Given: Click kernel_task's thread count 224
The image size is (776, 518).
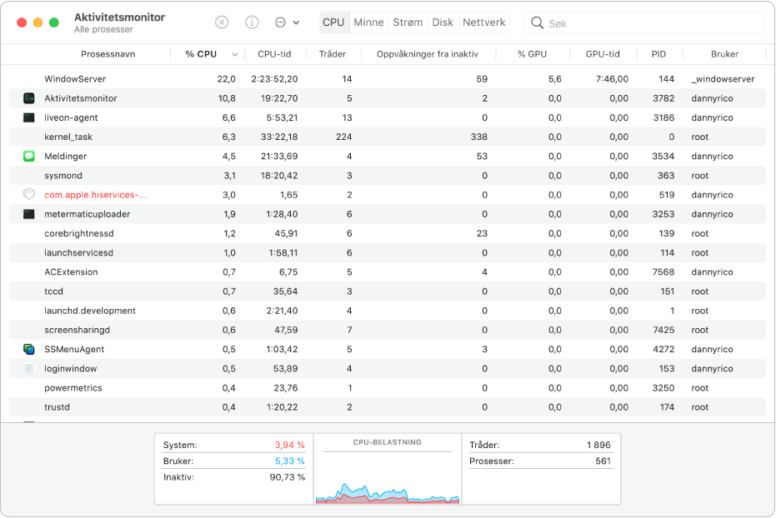Looking at the screenshot, I should click(344, 137).
